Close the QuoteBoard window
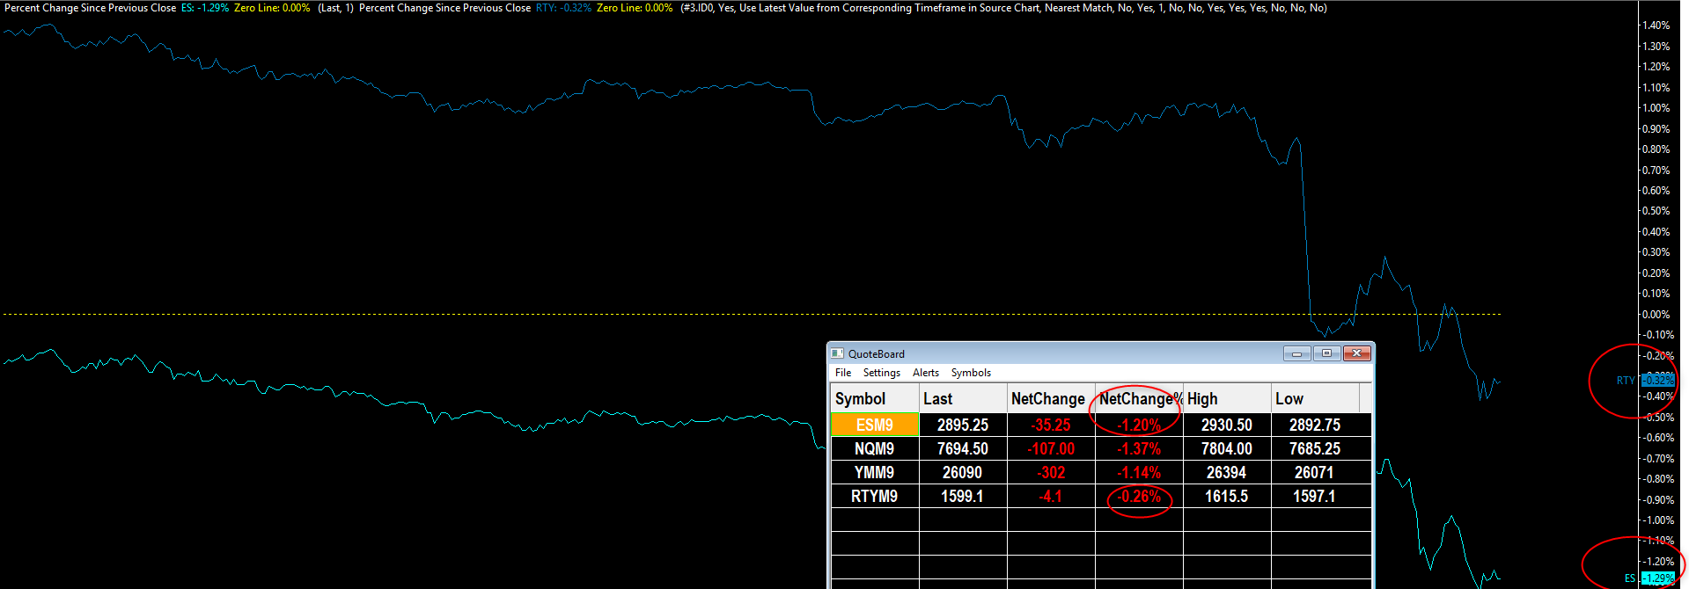 pyautogui.click(x=1356, y=353)
